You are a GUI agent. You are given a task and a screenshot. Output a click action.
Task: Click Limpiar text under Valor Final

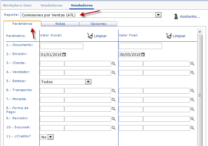(x=179, y=36)
